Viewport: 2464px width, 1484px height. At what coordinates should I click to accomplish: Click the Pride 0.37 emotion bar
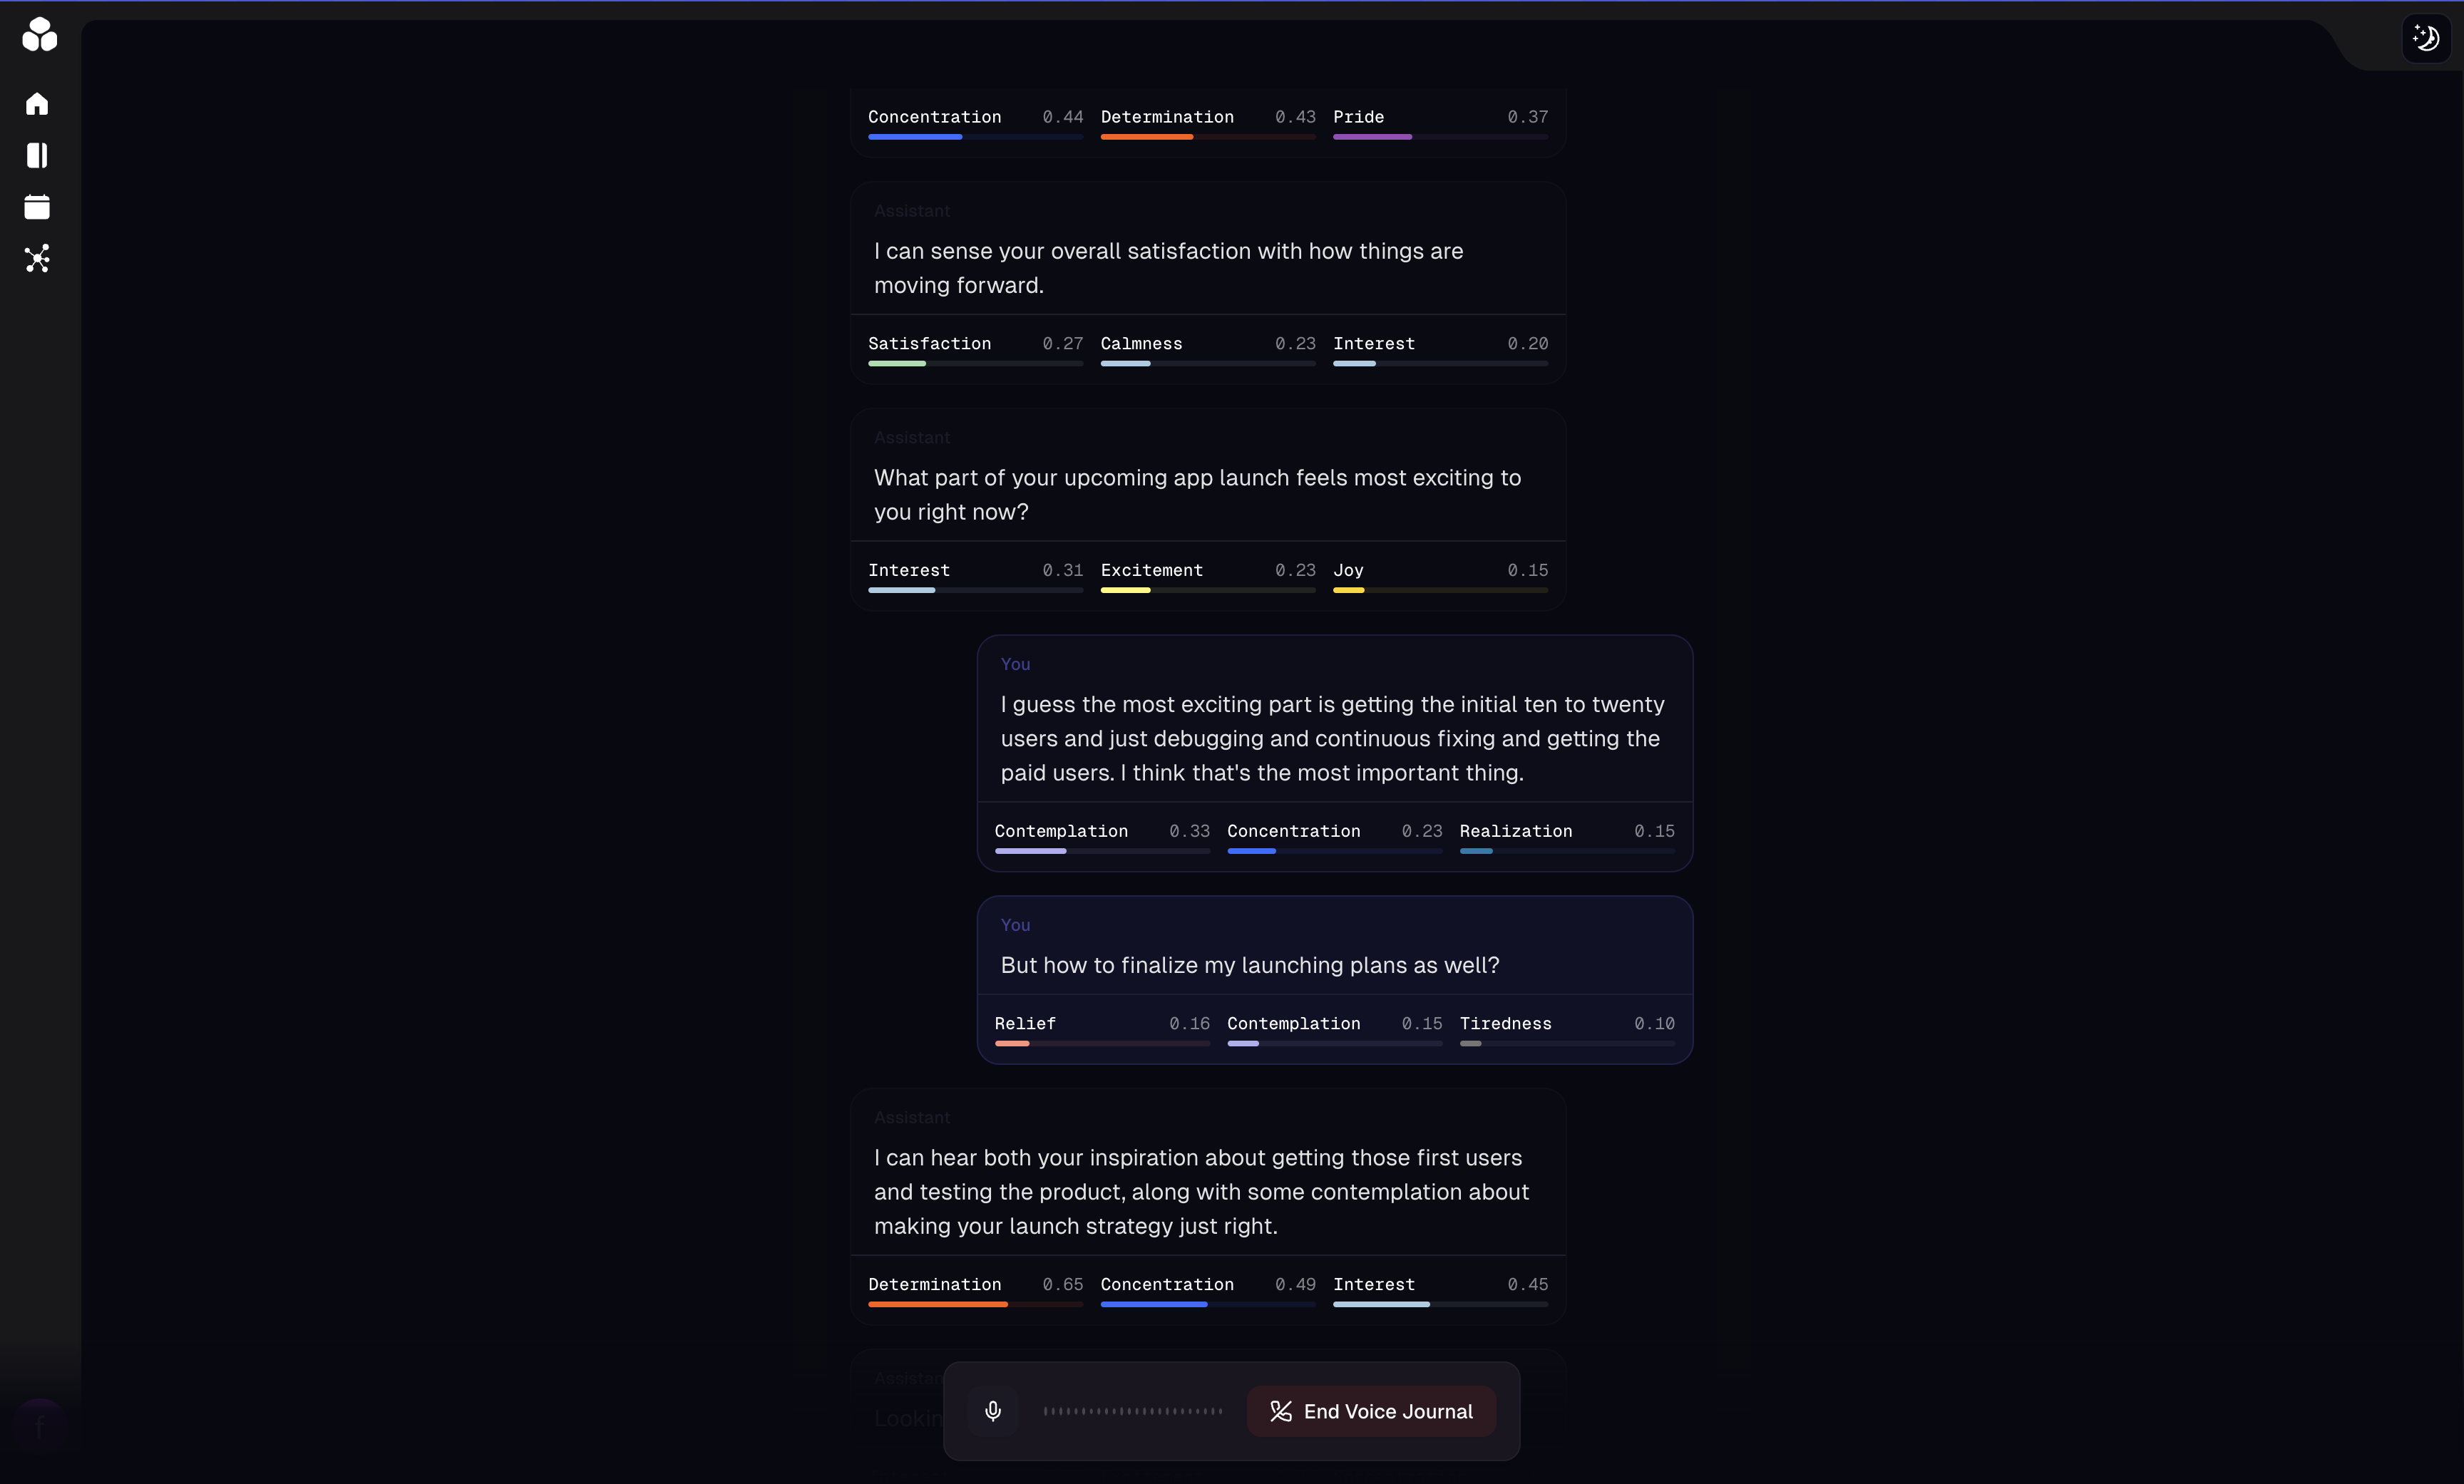pyautogui.click(x=1439, y=136)
